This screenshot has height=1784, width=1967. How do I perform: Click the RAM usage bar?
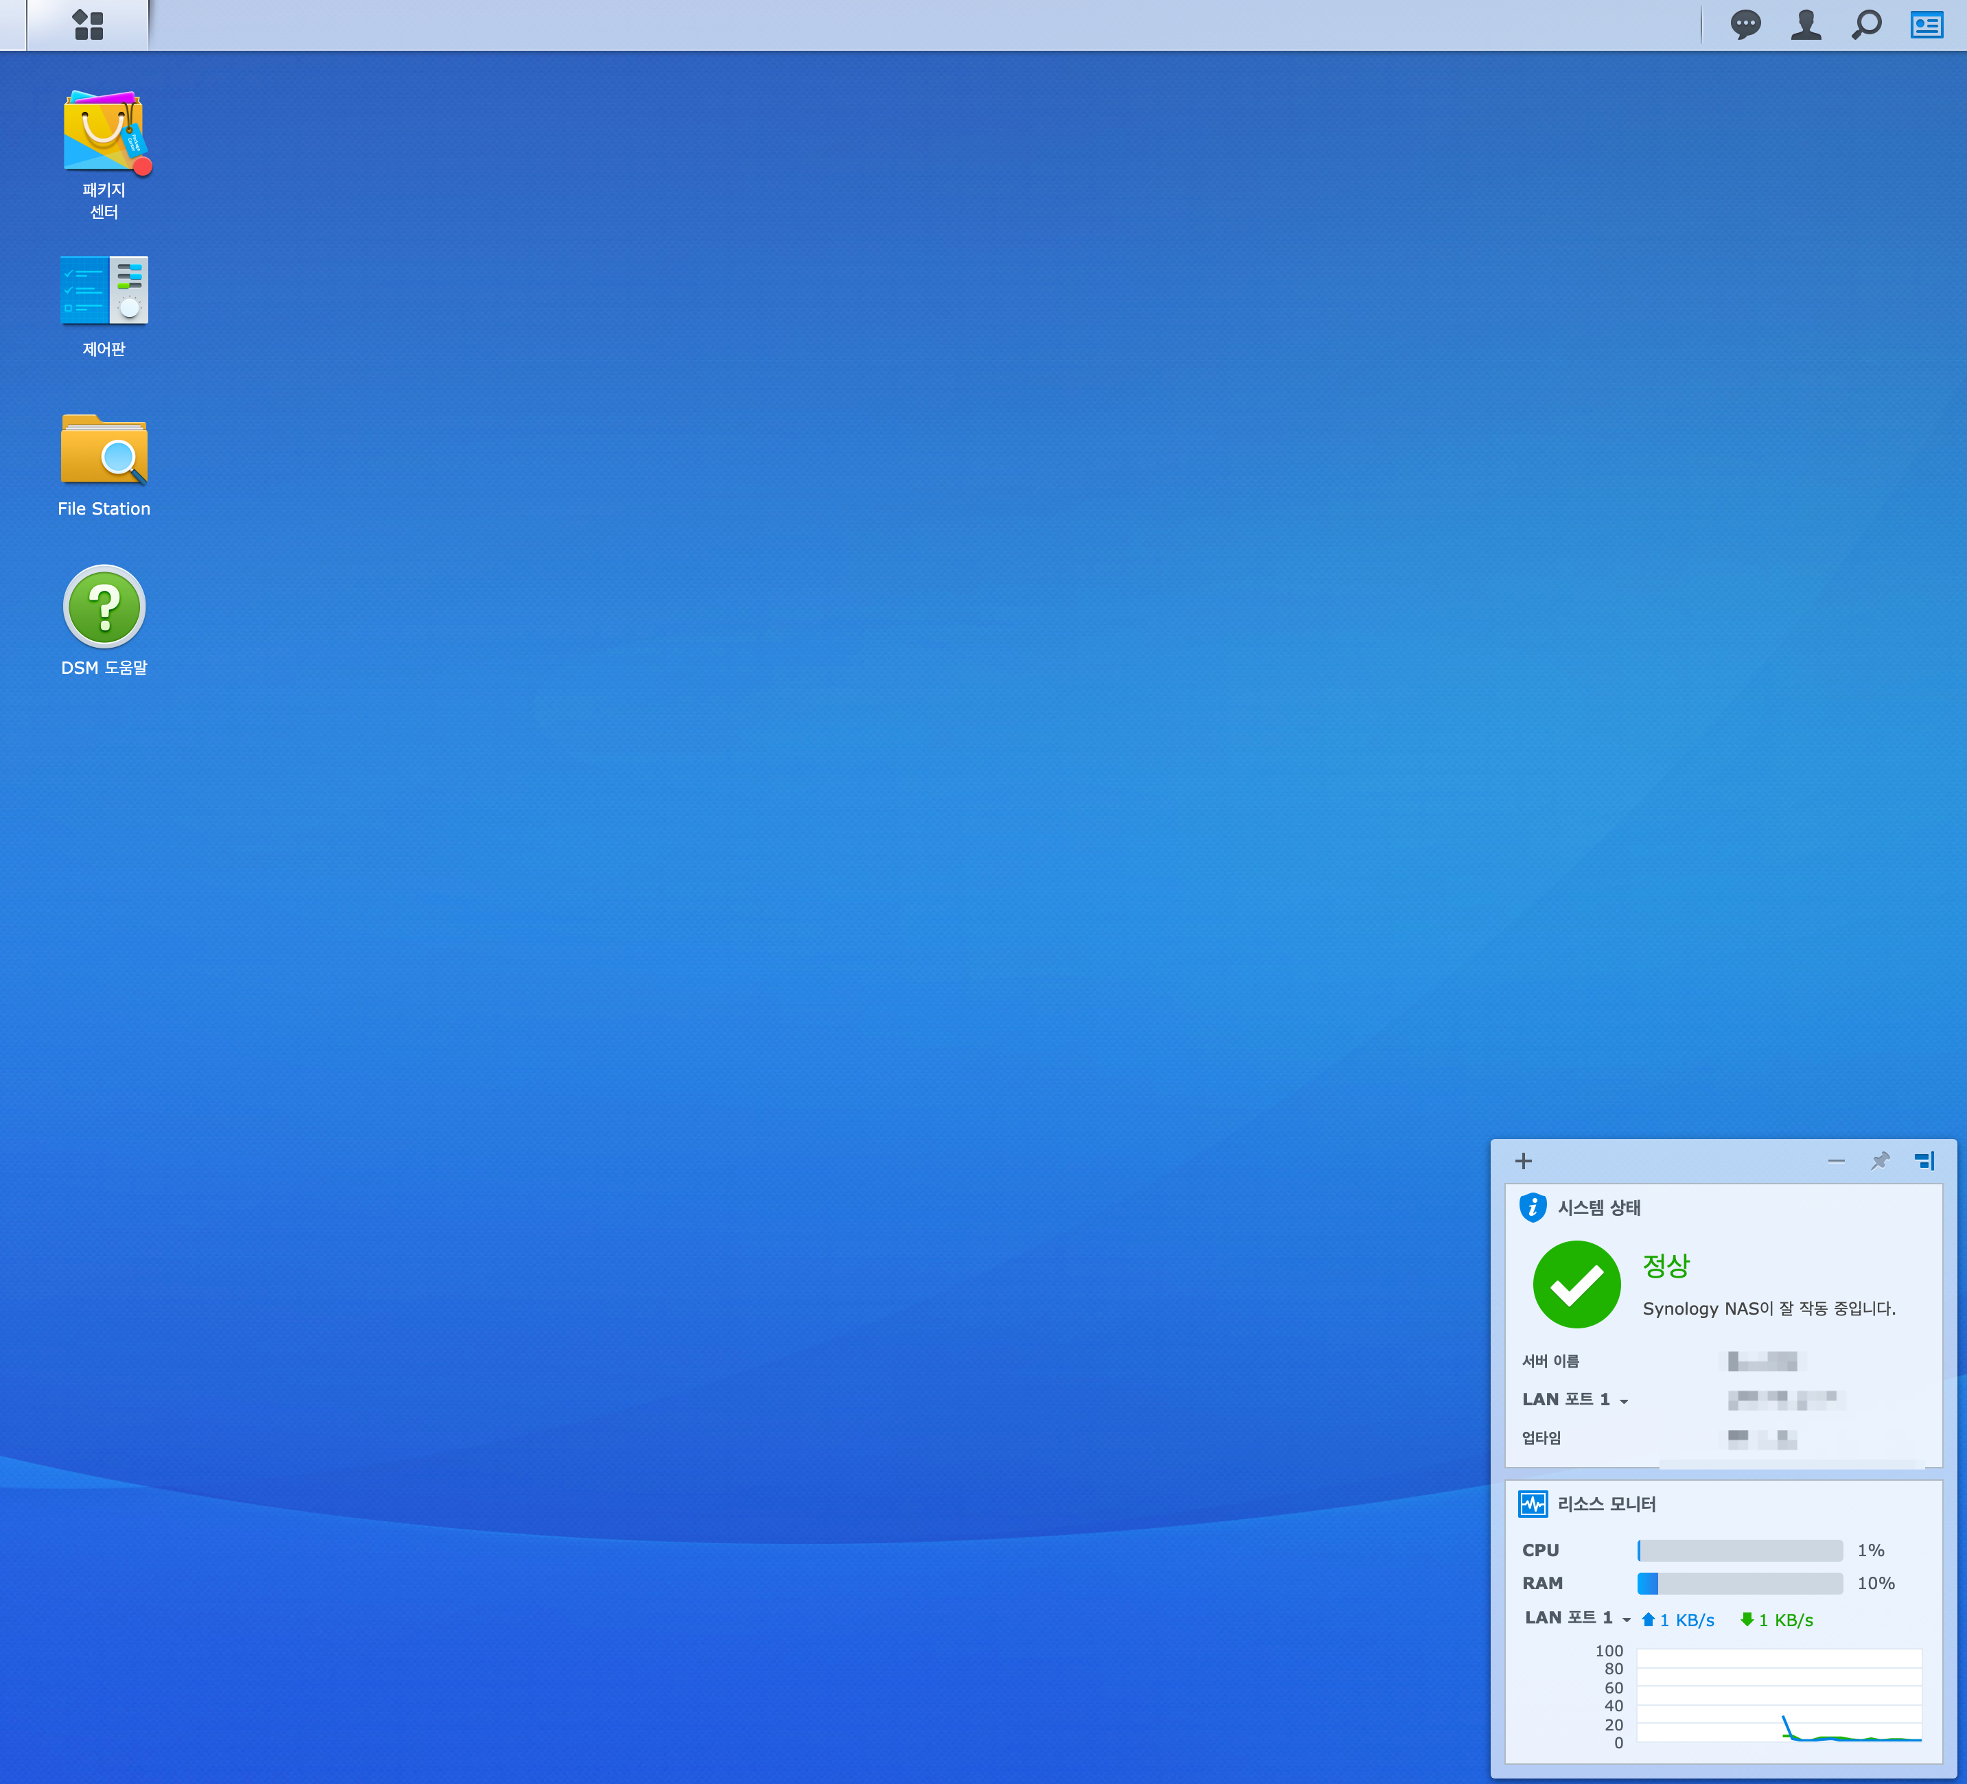[x=1740, y=1583]
